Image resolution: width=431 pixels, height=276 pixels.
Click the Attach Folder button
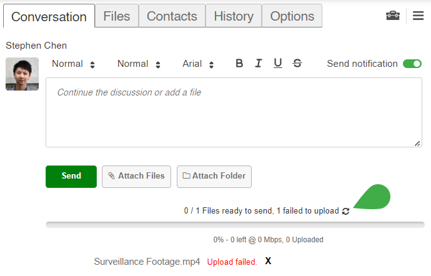pyautogui.click(x=214, y=176)
